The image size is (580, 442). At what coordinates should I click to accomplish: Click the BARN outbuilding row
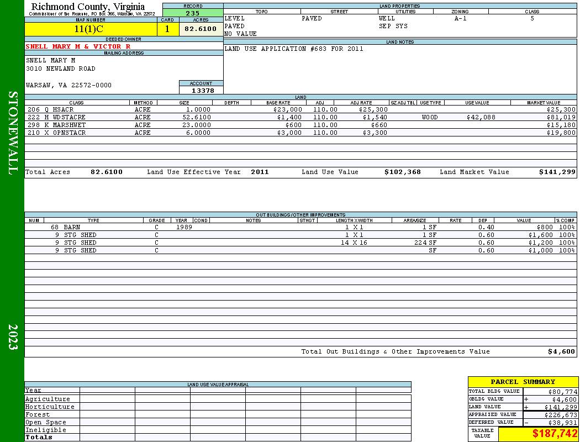(300, 227)
